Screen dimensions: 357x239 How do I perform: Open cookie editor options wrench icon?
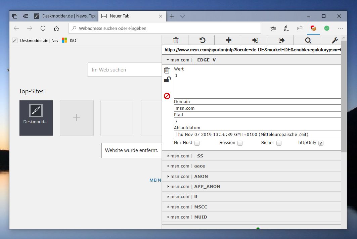(x=334, y=40)
